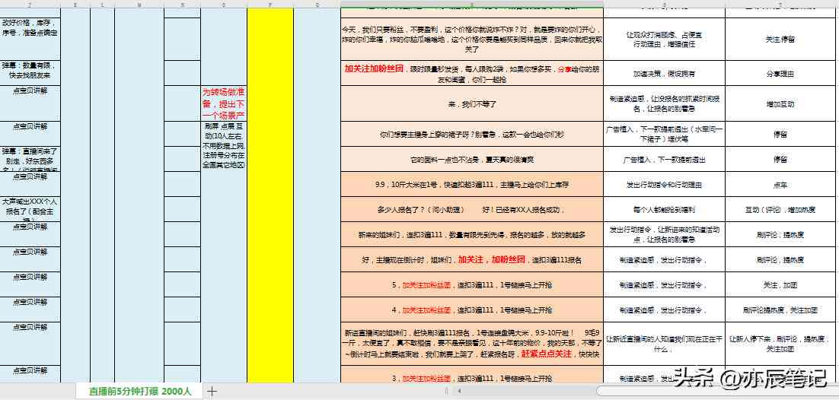This screenshot has height=400, width=839.
Task: Select the cell 改好价格，库存，序号，准备点确定
Action: pos(30,40)
